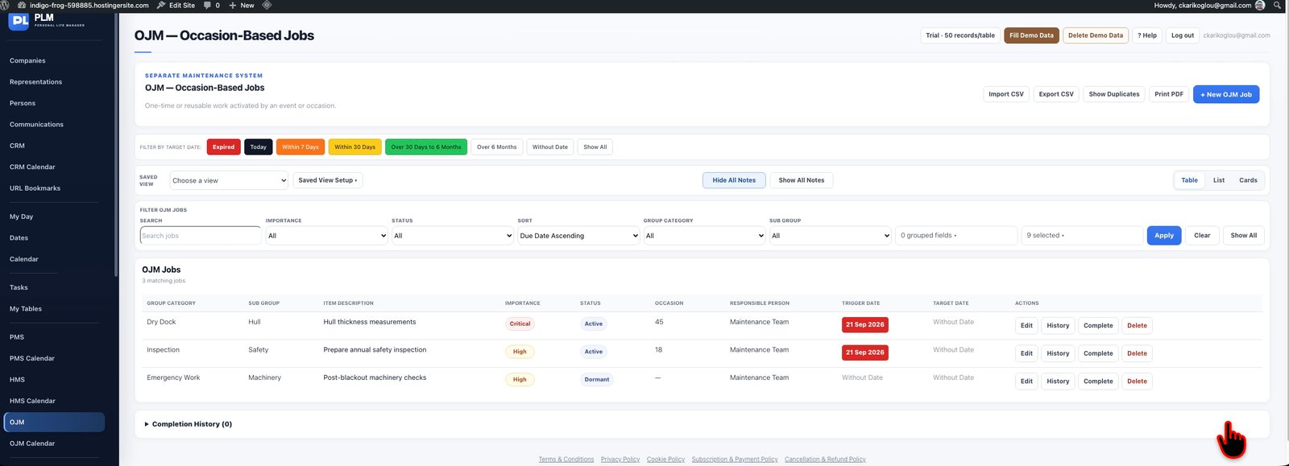Open History for Prepare annual safety inspection
The image size is (1289, 466).
pos(1058,353)
